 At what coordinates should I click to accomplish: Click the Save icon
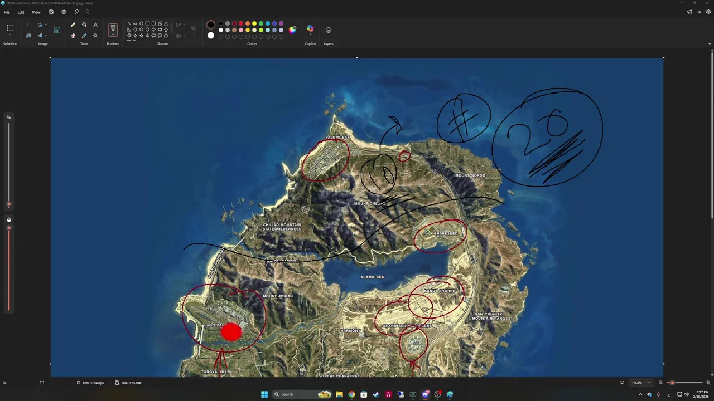click(x=51, y=12)
